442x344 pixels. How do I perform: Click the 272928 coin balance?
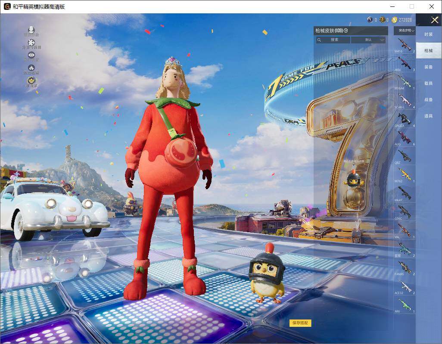tap(405, 20)
